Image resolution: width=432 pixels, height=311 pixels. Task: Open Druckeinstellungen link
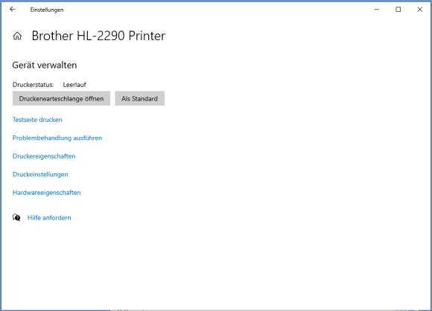[40, 174]
